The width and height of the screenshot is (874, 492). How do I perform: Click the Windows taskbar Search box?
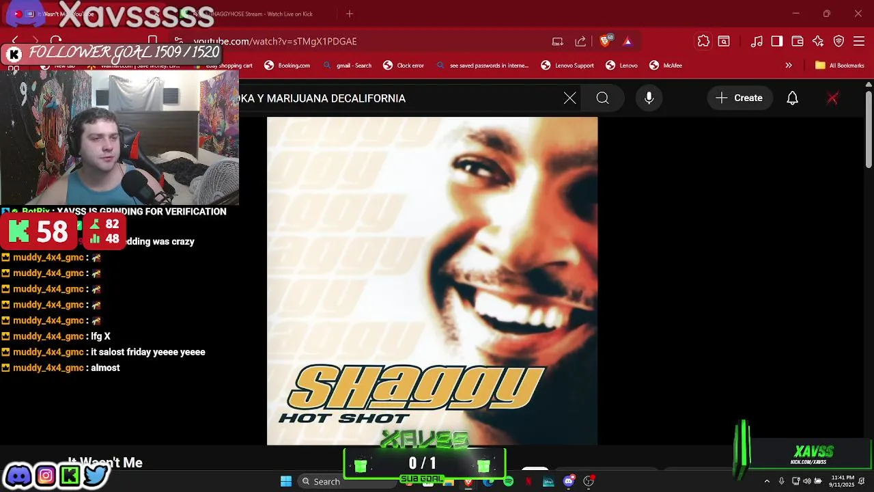(346, 481)
